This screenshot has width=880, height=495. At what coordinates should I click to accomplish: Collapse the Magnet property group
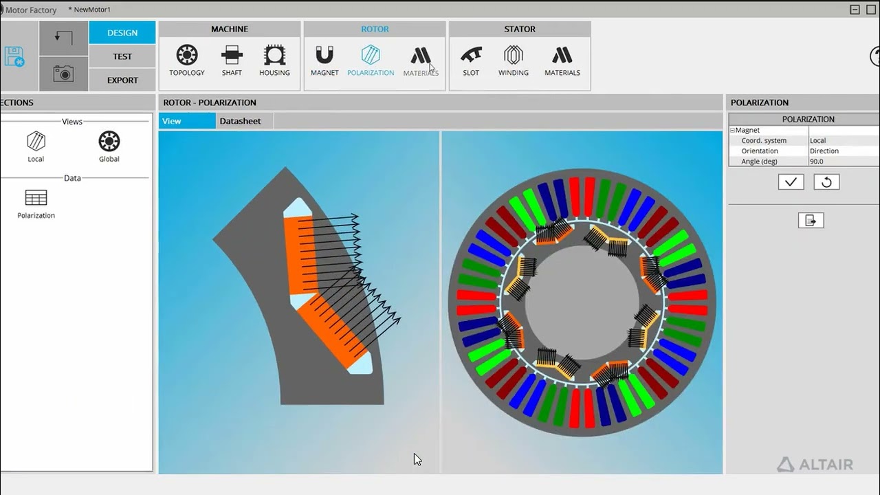[733, 130]
